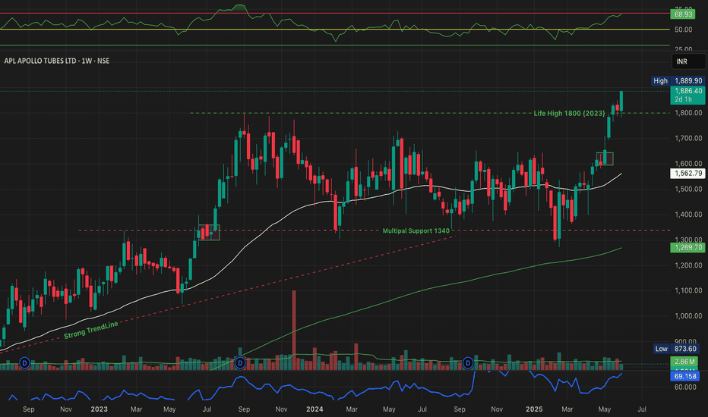Open the dividend marker near September 2024
This screenshot has width=708, height=417.
pyautogui.click(x=468, y=362)
